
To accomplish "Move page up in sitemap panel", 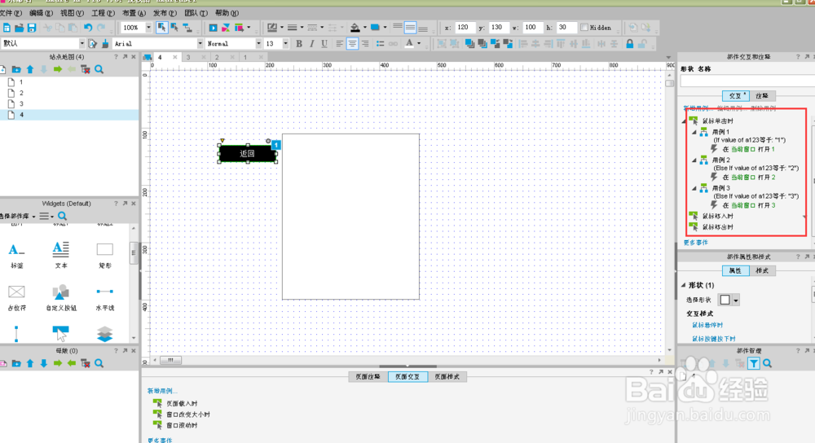I will point(30,69).
